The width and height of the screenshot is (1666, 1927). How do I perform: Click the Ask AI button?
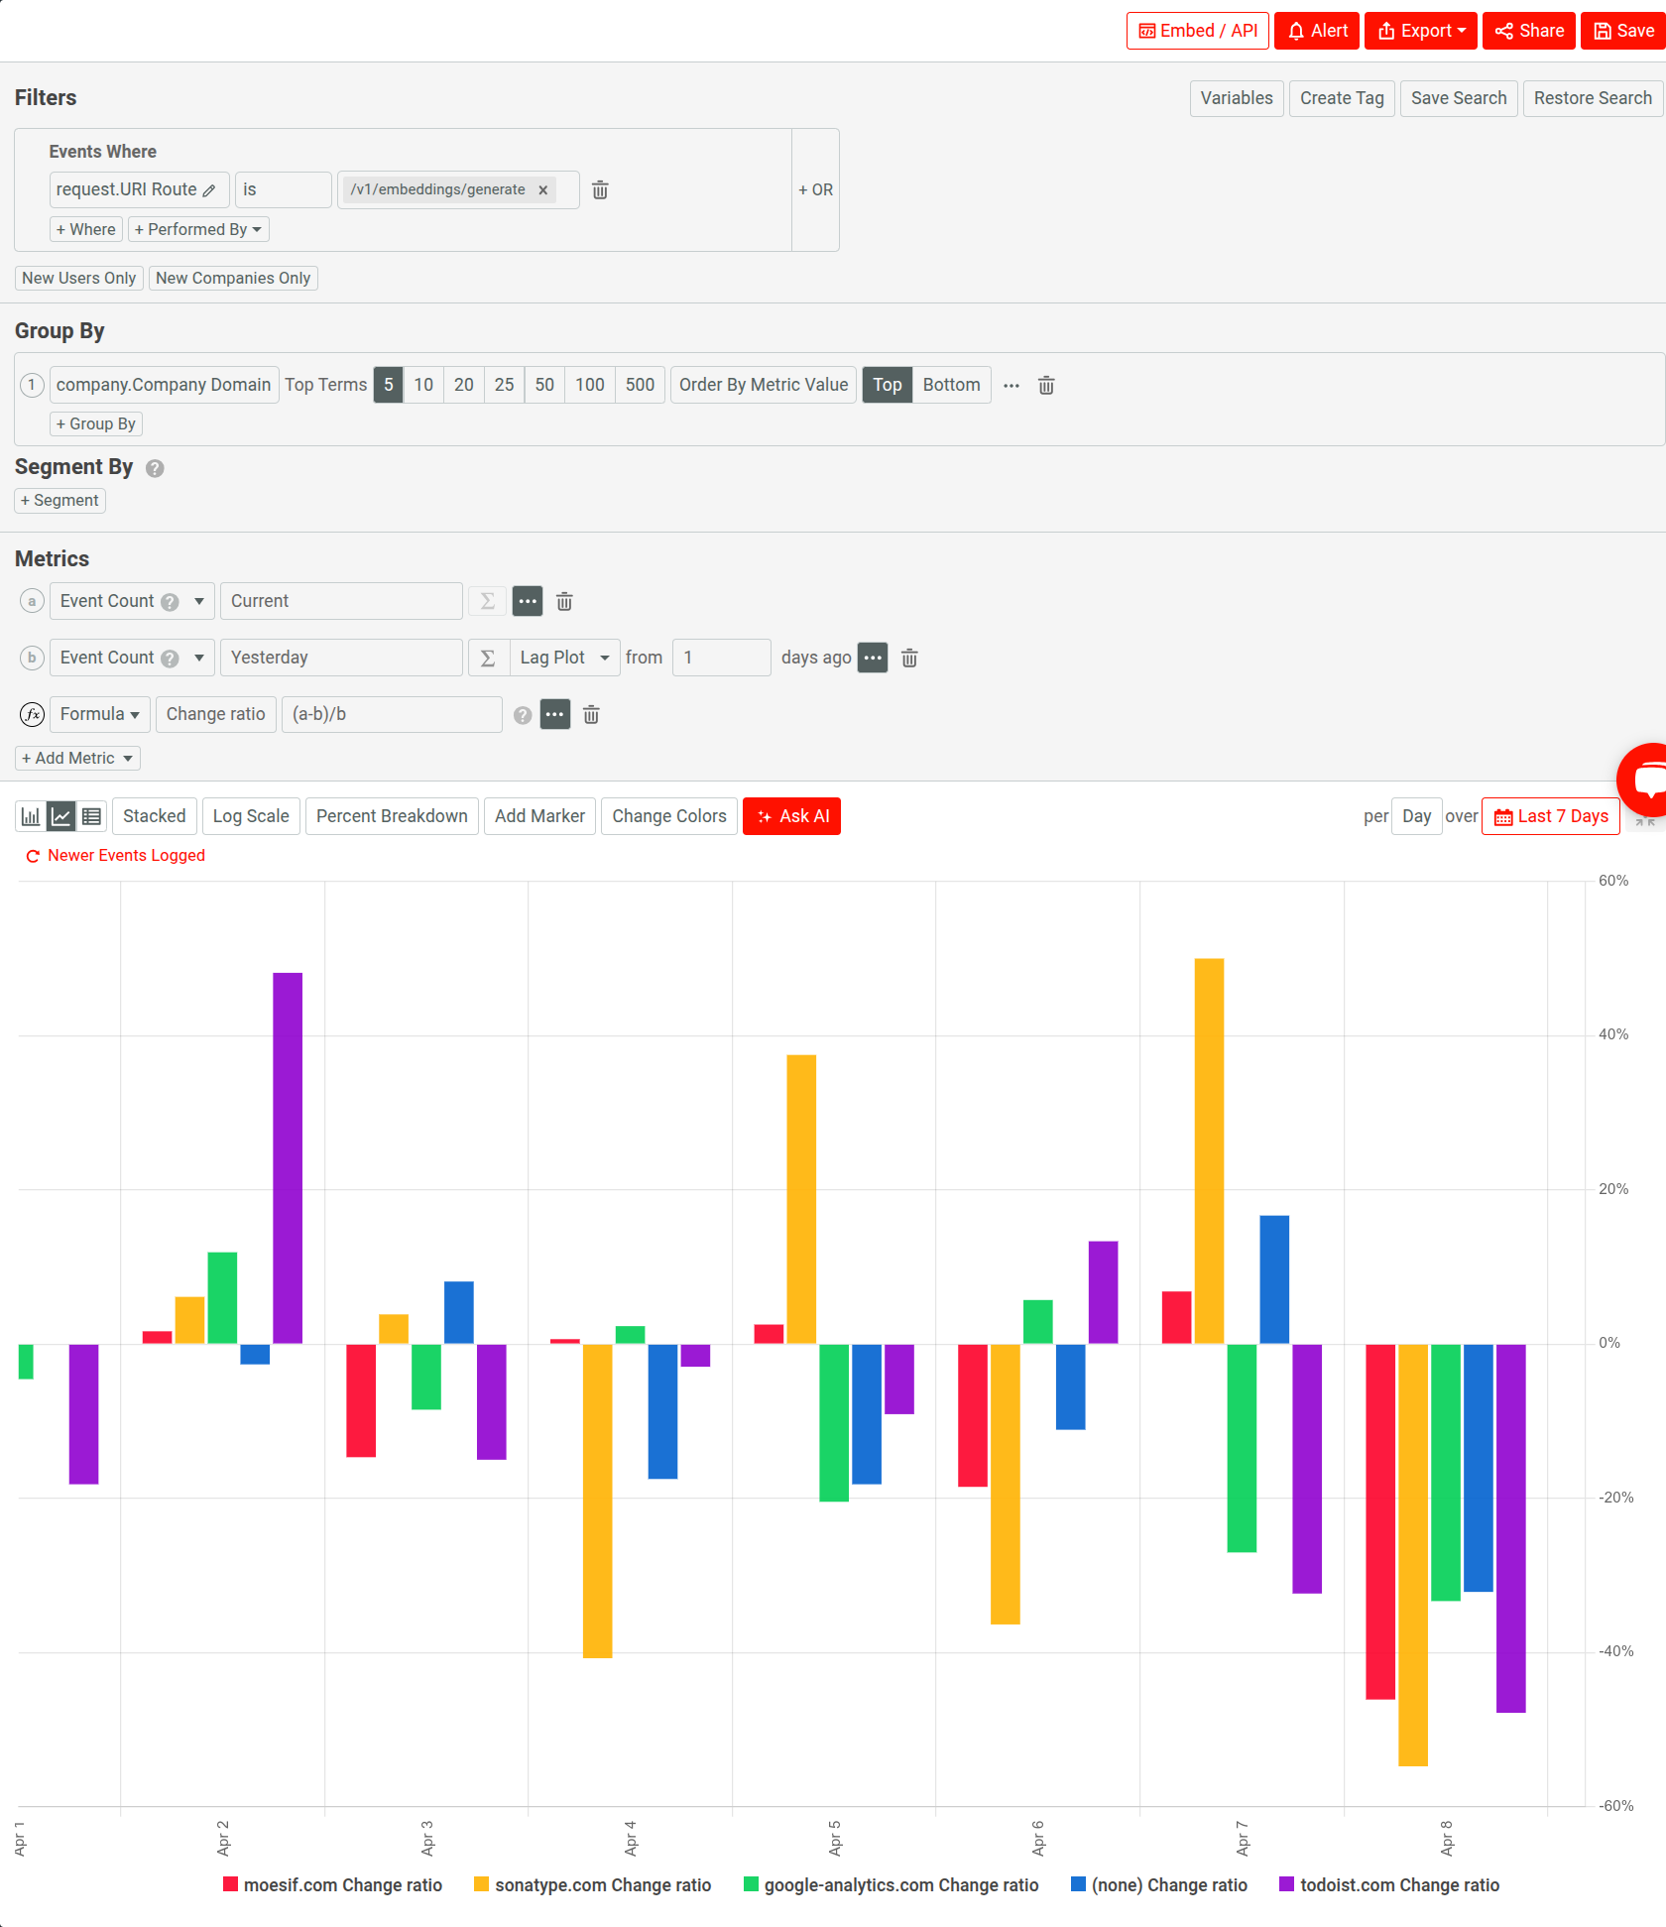click(791, 815)
